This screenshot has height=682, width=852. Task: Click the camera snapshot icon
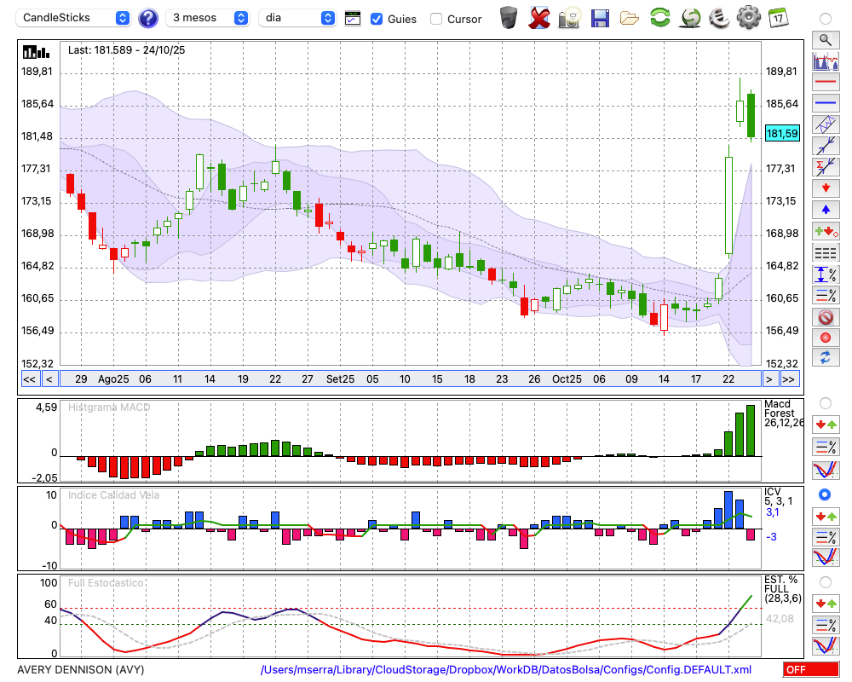[569, 17]
